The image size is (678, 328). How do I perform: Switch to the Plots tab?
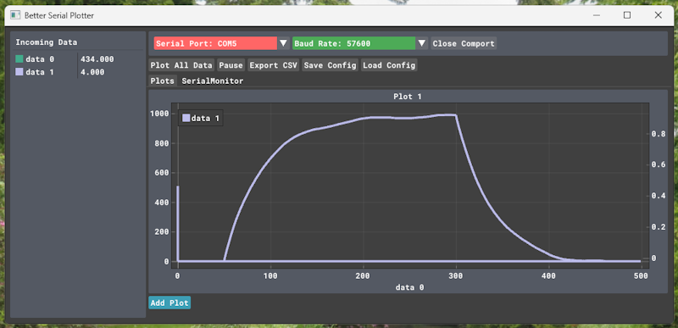coord(163,81)
